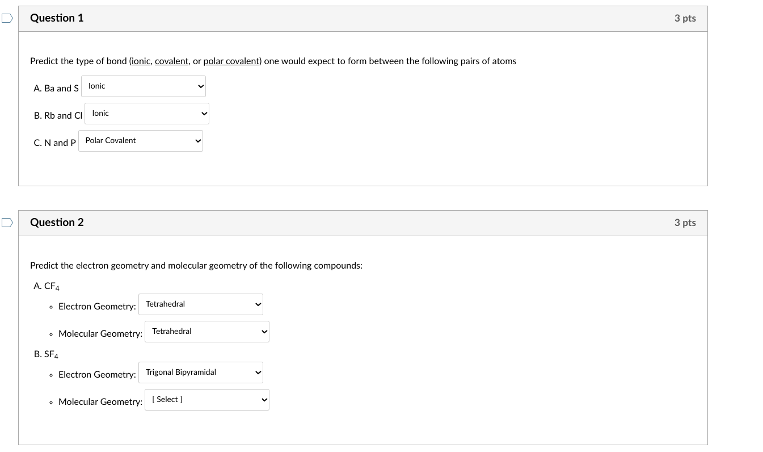Select the Question 2 header

57,223
